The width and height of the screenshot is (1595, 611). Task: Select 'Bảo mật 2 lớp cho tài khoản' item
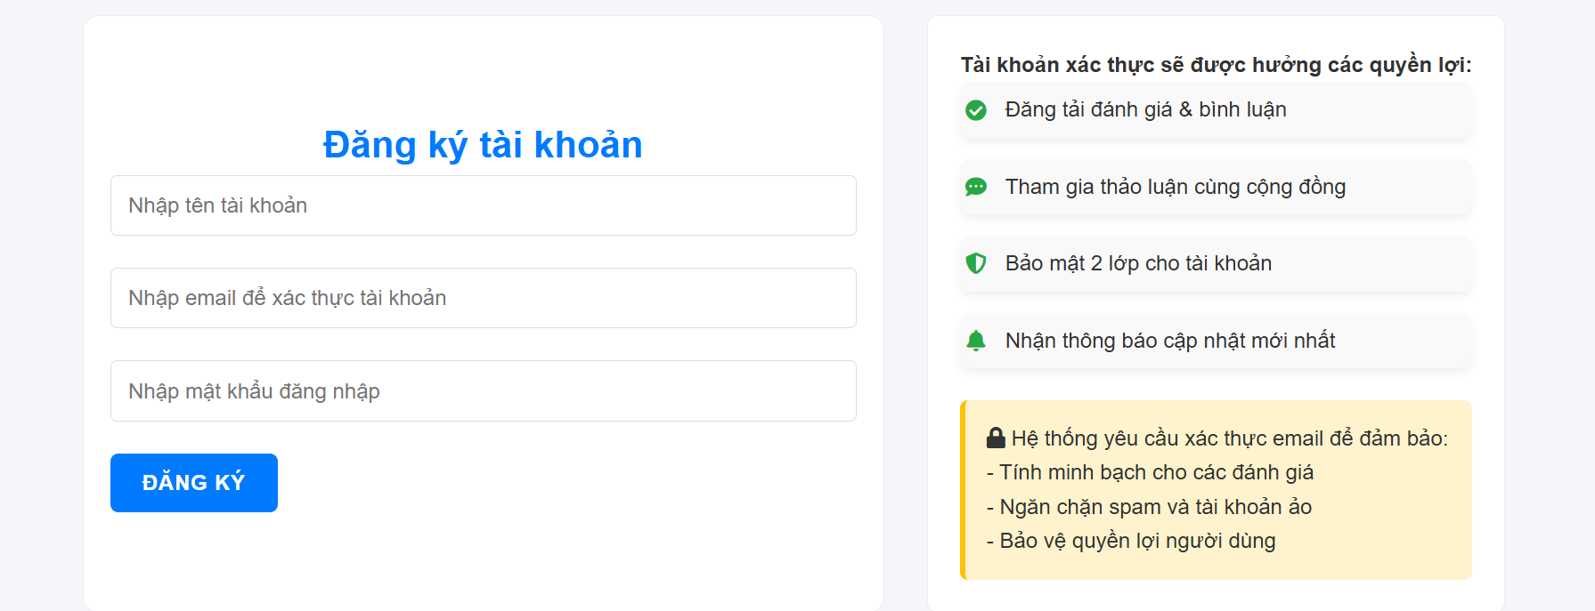click(x=1216, y=263)
